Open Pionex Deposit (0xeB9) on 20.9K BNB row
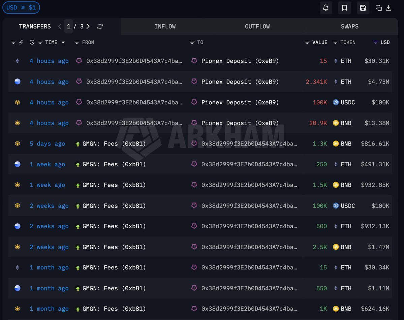The height and width of the screenshot is (320, 404). pos(240,123)
